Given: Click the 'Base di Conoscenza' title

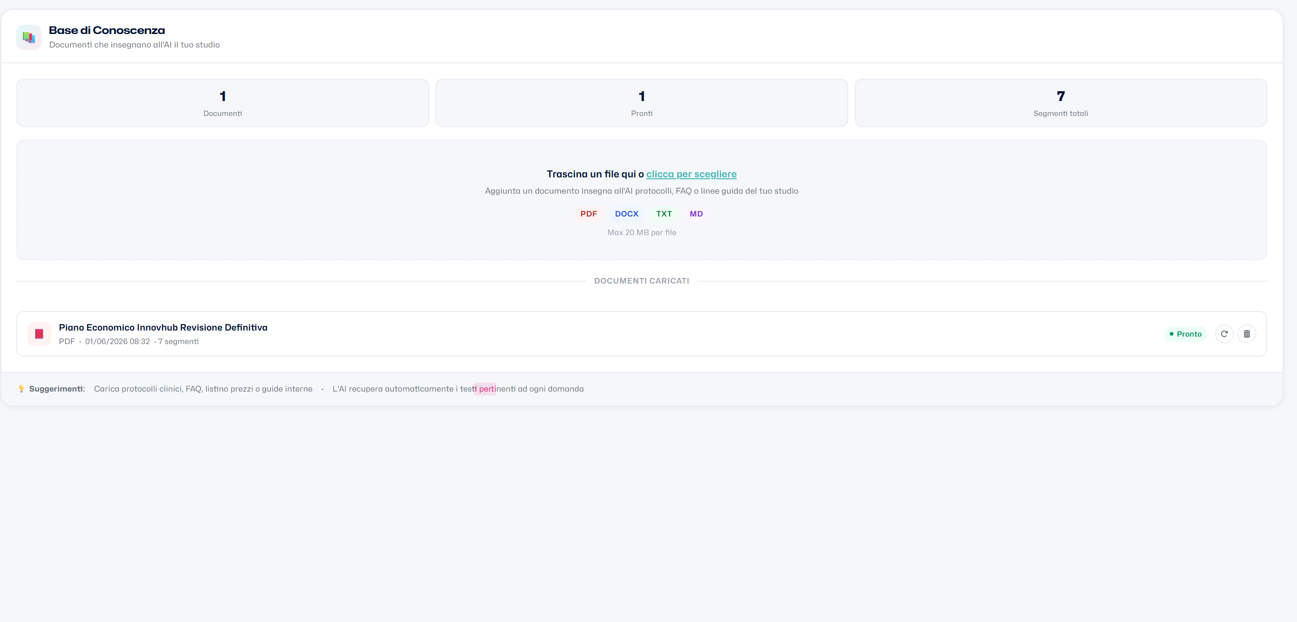Looking at the screenshot, I should (x=107, y=30).
